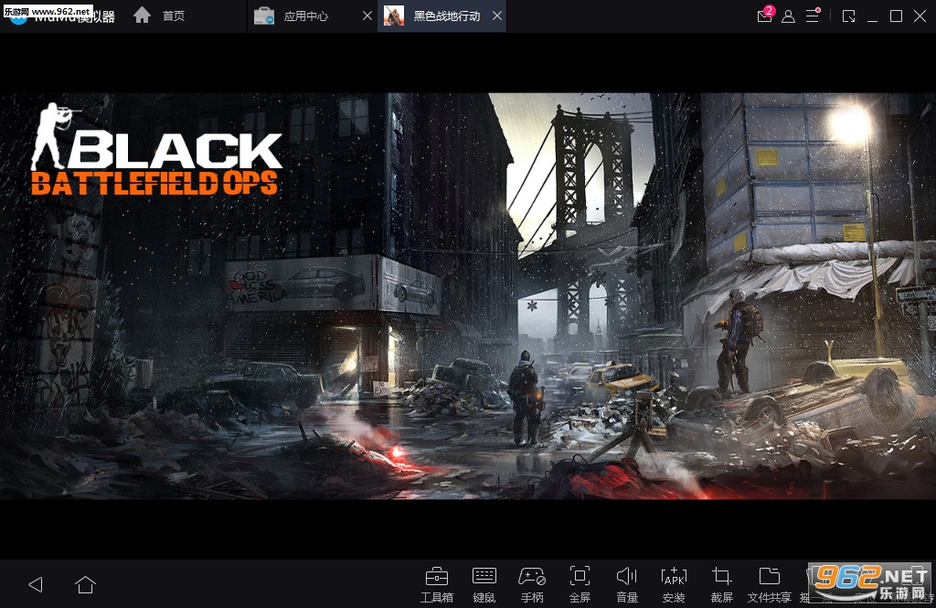Open the 工具箱 toolbox

coord(436,585)
